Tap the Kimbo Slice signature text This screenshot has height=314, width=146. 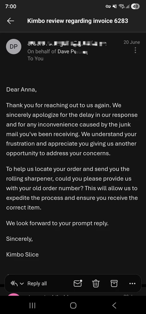(22, 255)
